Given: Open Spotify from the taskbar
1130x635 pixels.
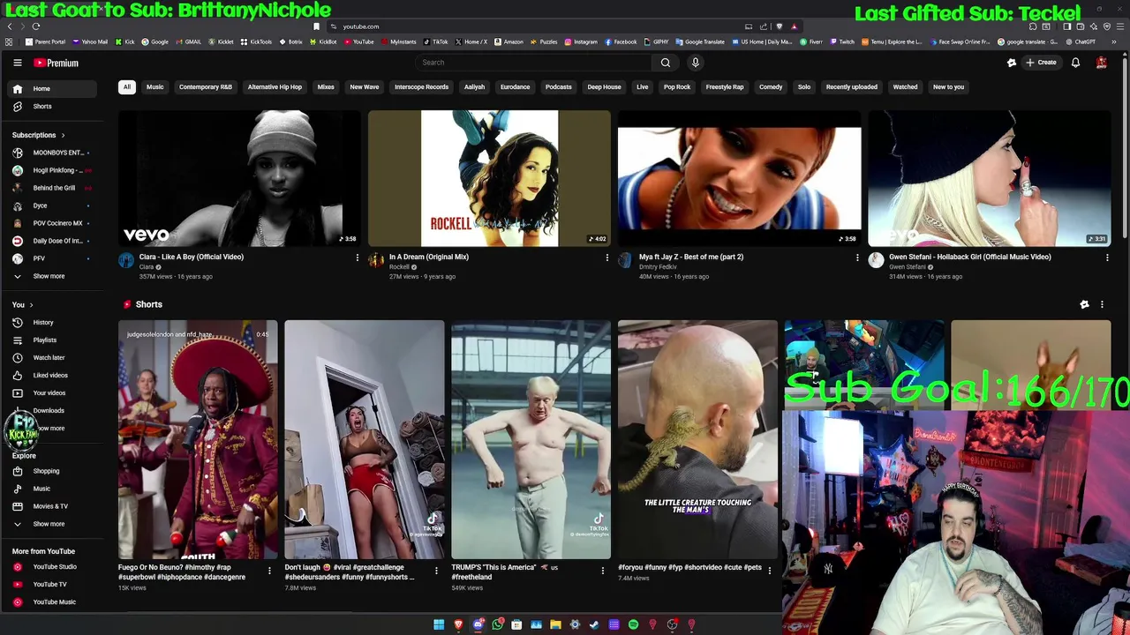Looking at the screenshot, I should [x=633, y=624].
